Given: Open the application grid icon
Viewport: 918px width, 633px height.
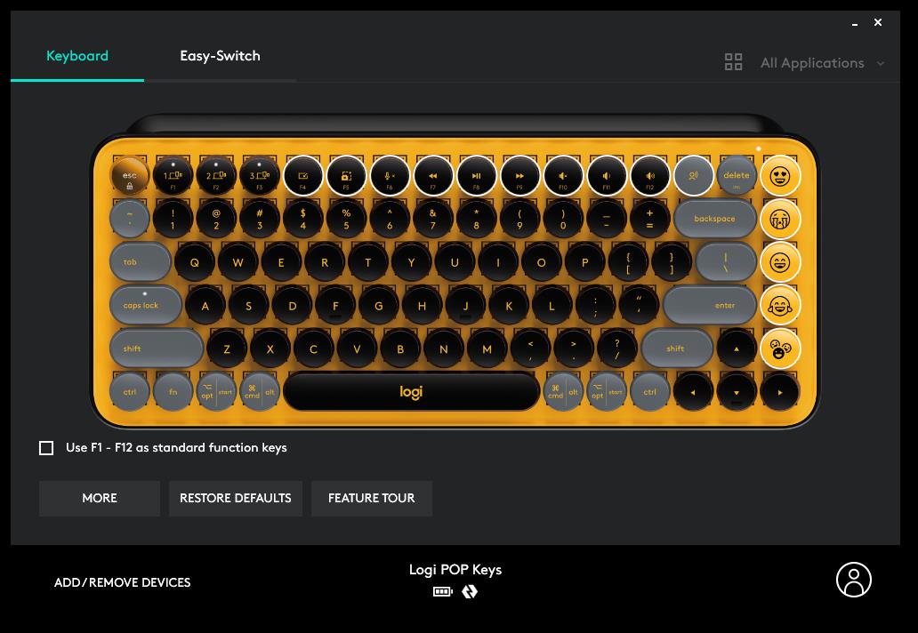Looking at the screenshot, I should pos(734,62).
